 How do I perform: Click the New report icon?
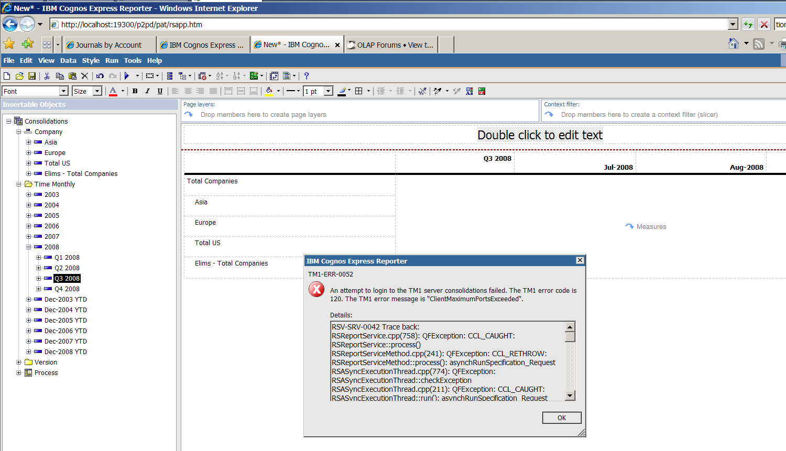[7, 76]
